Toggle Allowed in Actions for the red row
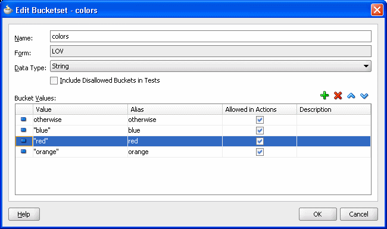This screenshot has height=229, width=387. point(260,141)
